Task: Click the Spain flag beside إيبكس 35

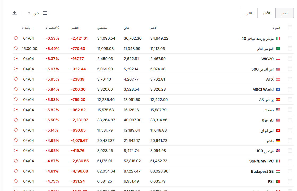Action: click(x=278, y=100)
